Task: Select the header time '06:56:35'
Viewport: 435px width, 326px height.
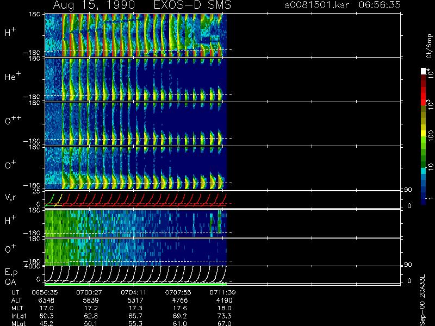Action: 380,5
